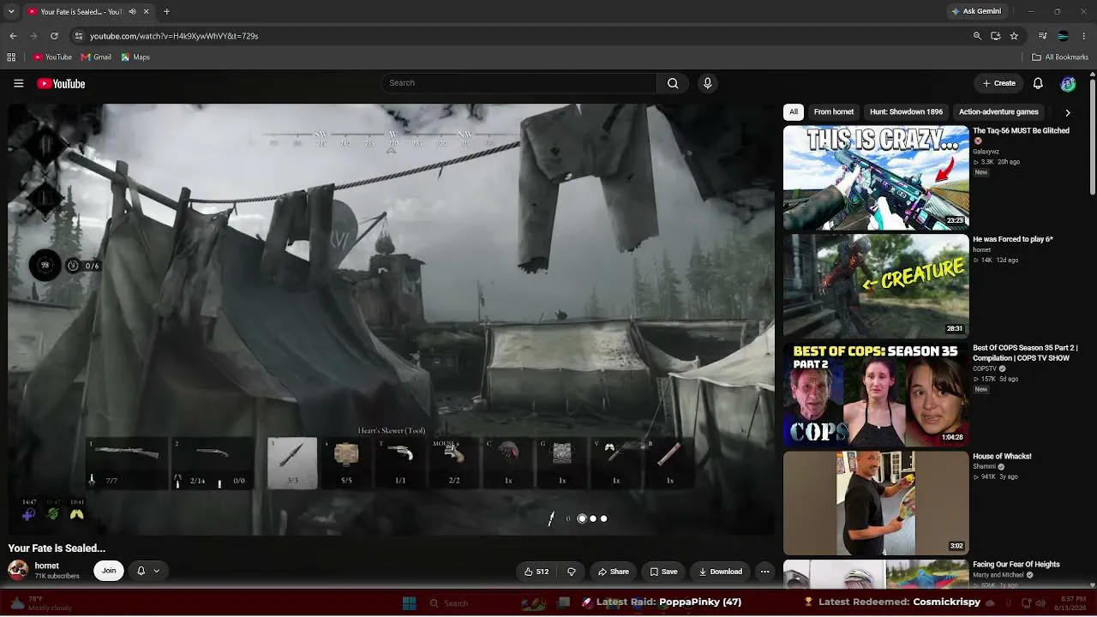The image size is (1097, 617).
Task: Start voice search with the microphone
Action: coord(707,83)
